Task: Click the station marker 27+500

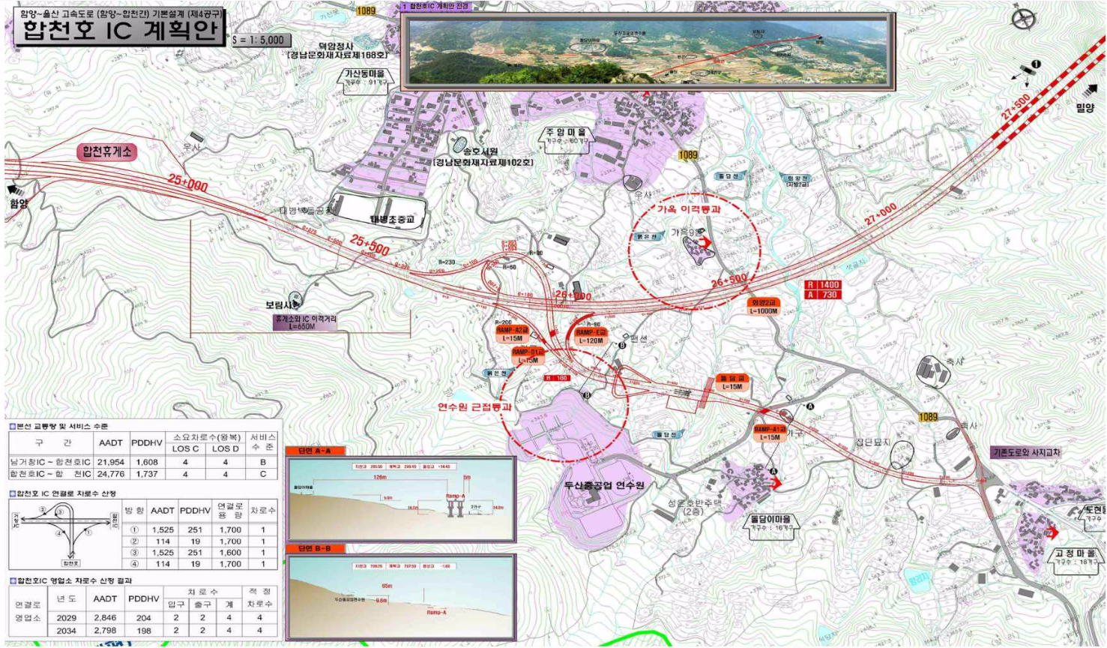Action: 1016,107
